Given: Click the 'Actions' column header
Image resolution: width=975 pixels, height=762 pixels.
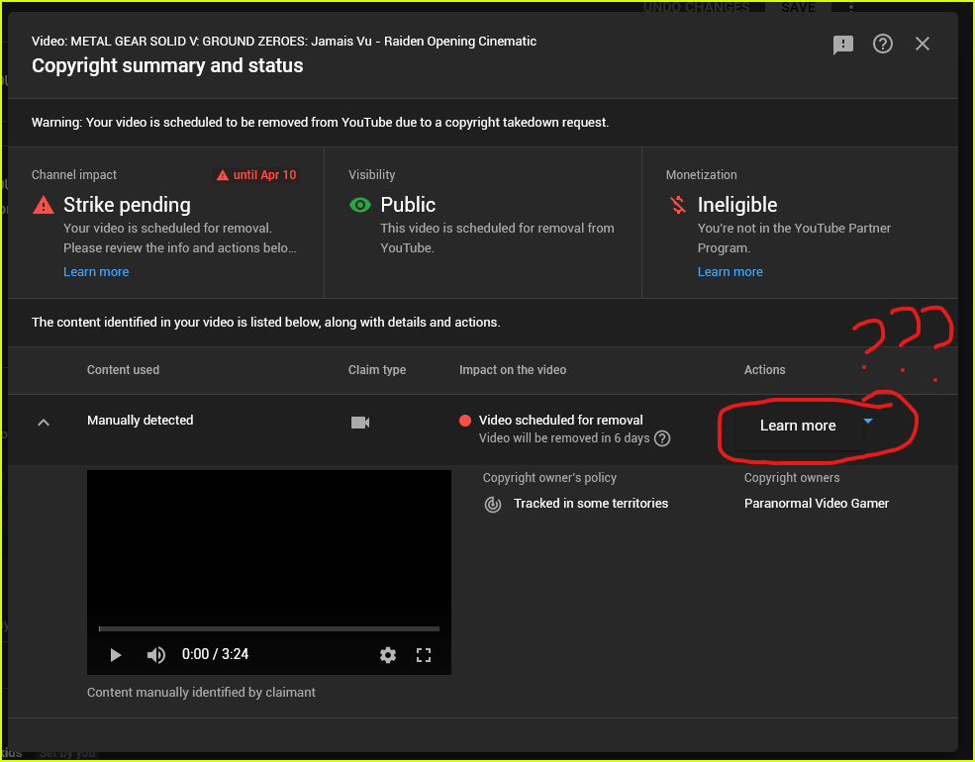Looking at the screenshot, I should (x=765, y=370).
